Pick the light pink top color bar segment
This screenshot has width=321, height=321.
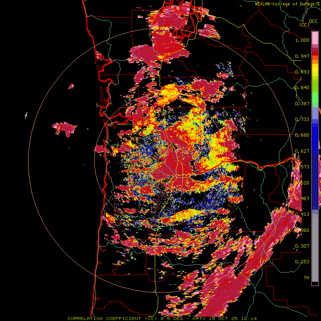[315, 38]
